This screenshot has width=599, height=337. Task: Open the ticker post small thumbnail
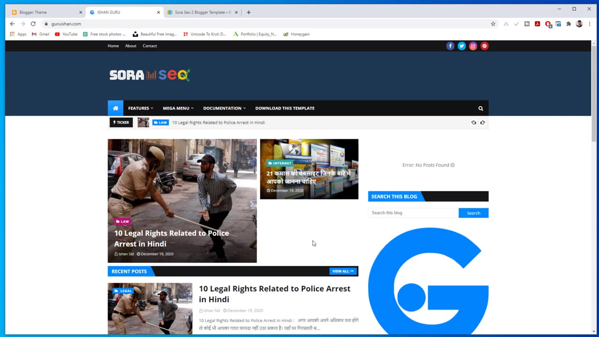(143, 123)
